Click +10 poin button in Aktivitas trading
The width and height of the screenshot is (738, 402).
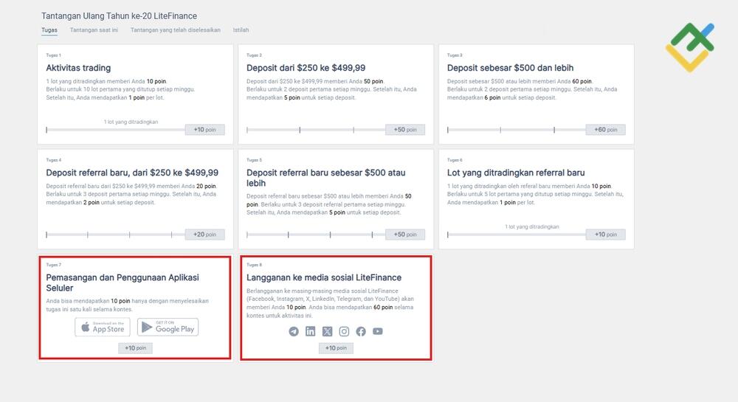click(204, 130)
